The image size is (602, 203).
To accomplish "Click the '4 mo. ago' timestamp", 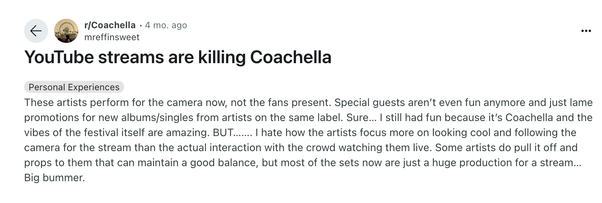I will click(166, 25).
